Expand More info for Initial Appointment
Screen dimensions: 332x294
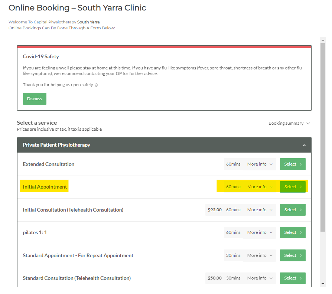[x=260, y=186]
